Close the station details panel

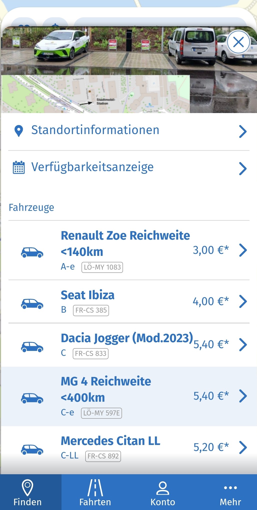[238, 42]
